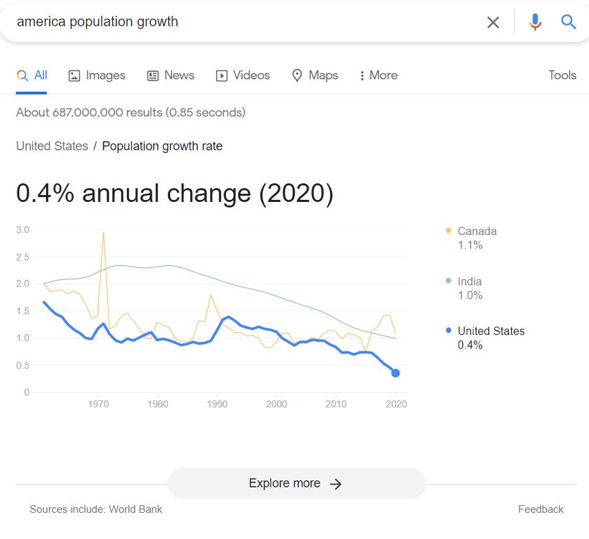Select Canada in the chart legend
Viewport: 589px width, 539px height.
coord(471,238)
